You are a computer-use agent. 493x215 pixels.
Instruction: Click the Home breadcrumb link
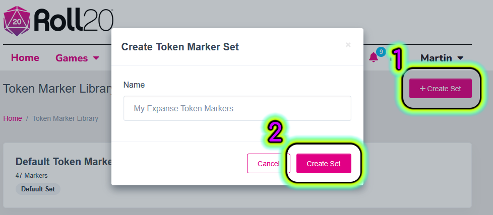point(13,118)
